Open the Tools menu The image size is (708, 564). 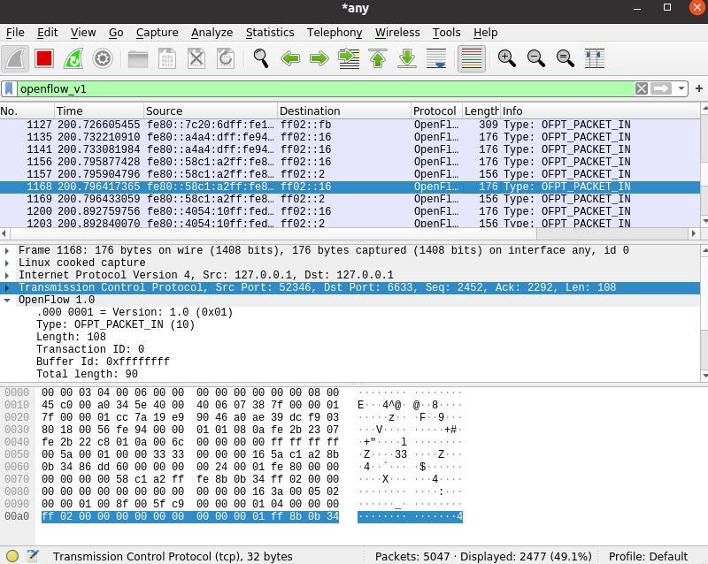447,33
